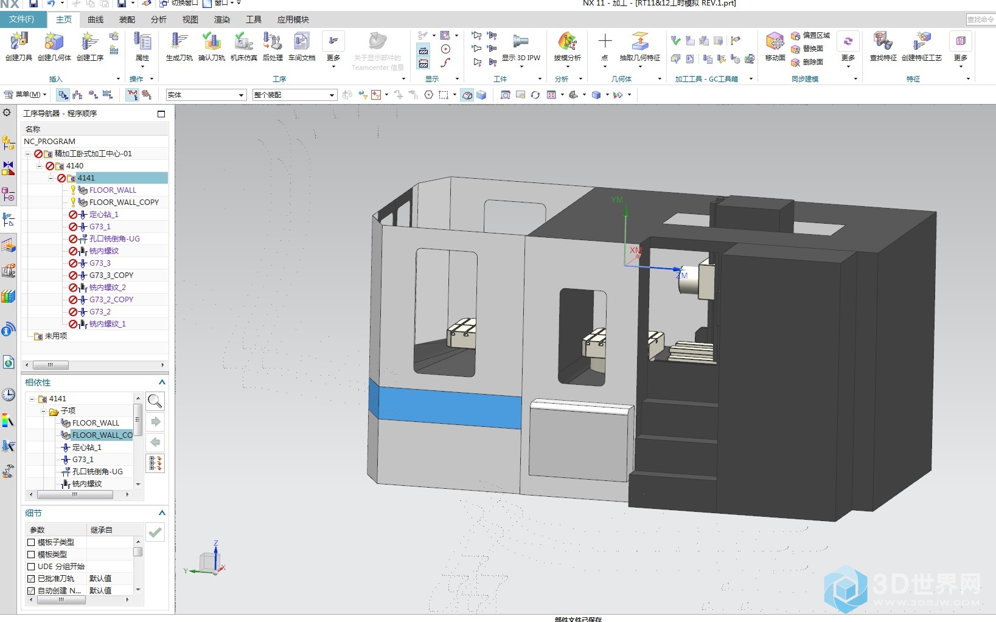Open the 实体 selection filter dropdown
The image size is (996, 622).
point(206,95)
